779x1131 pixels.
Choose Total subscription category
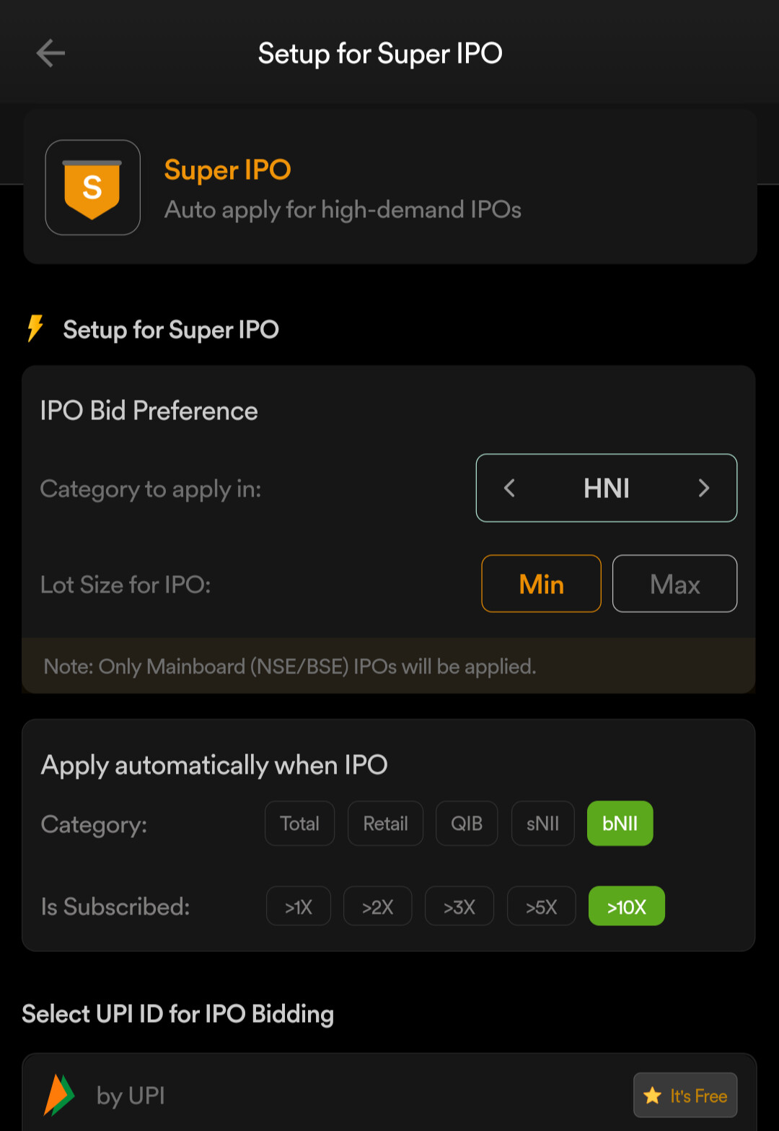point(299,824)
